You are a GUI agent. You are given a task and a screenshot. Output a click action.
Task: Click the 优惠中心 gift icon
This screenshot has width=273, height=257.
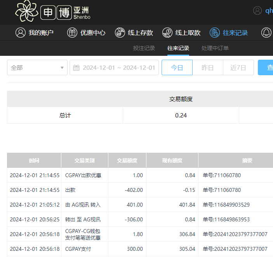click(72, 33)
